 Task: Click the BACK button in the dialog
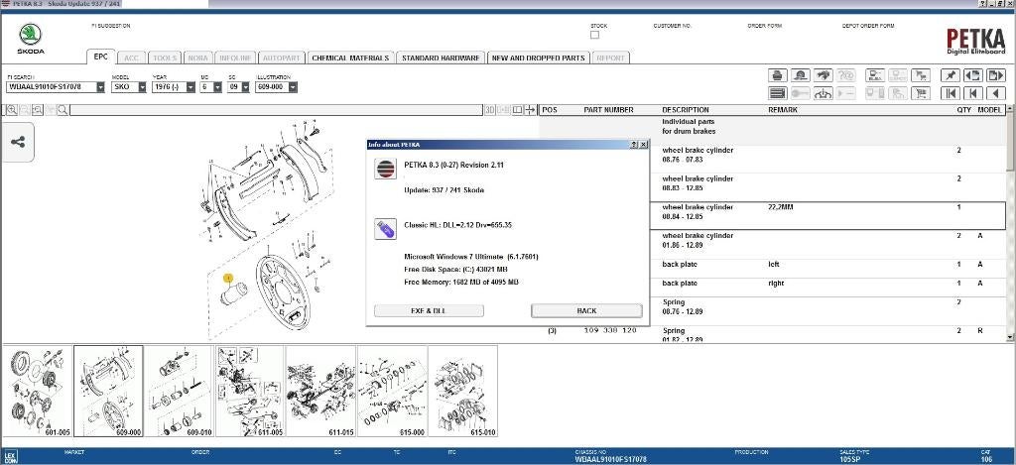(x=586, y=311)
